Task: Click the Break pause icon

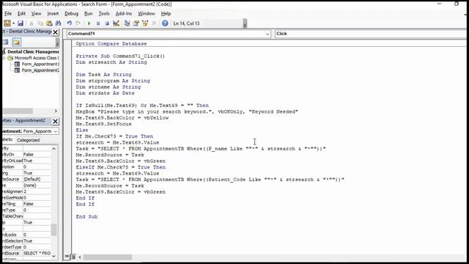Action: [98, 23]
